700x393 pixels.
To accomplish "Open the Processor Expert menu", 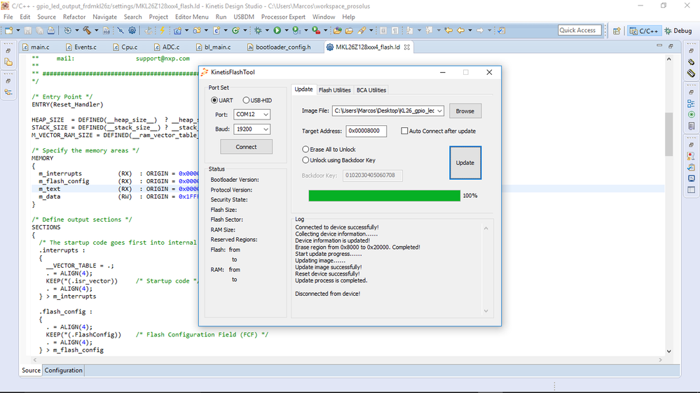I will point(284,17).
